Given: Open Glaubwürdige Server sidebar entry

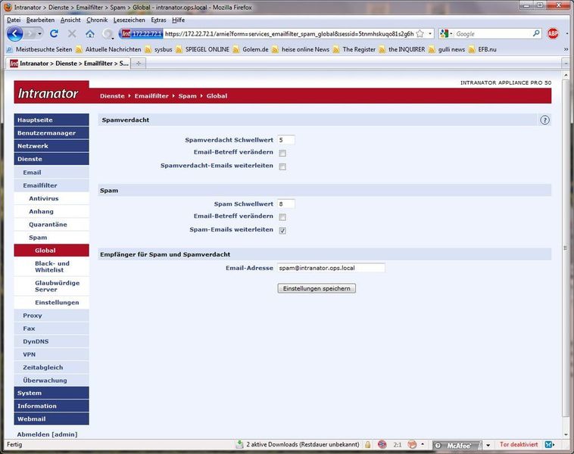Looking at the screenshot, I should (51, 286).
